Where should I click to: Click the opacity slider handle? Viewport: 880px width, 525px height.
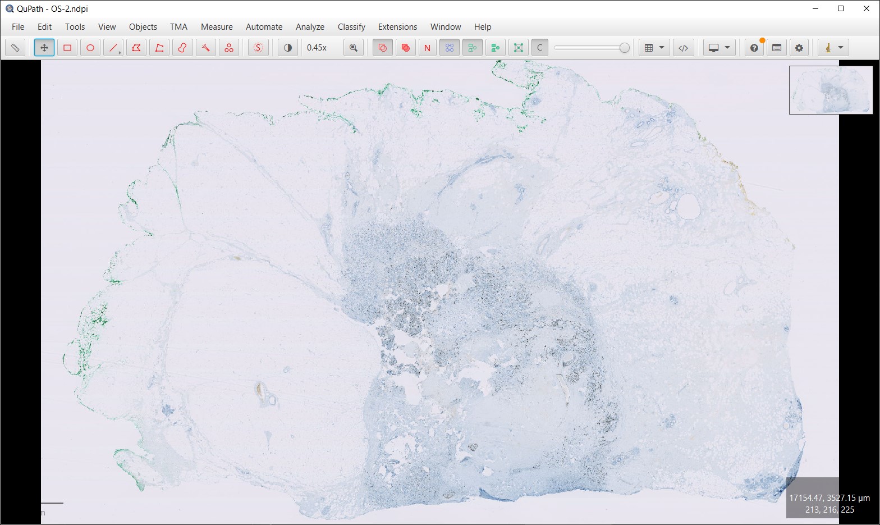[624, 48]
